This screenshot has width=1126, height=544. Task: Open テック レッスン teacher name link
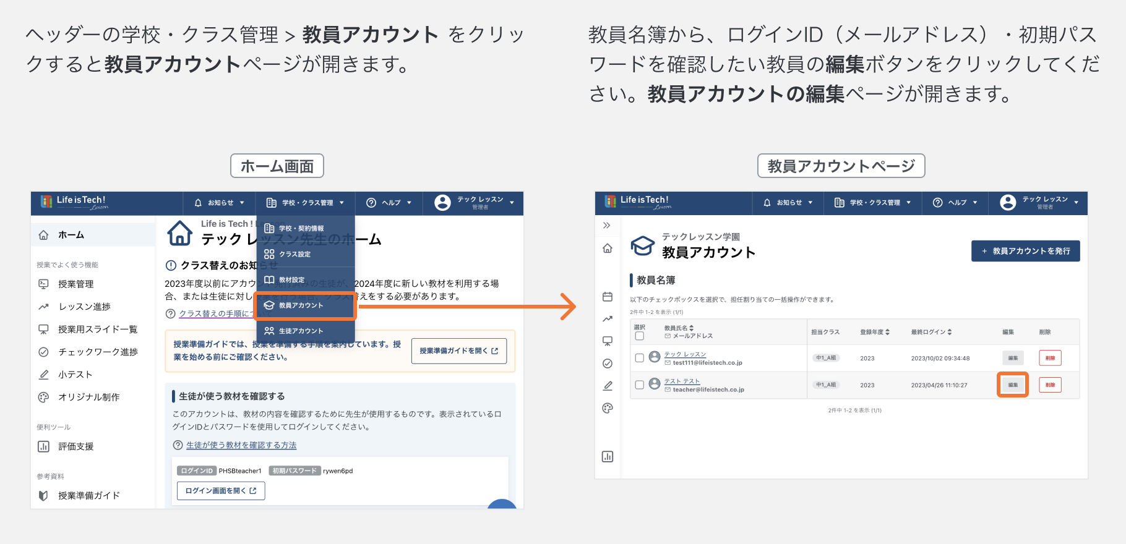coord(685,354)
